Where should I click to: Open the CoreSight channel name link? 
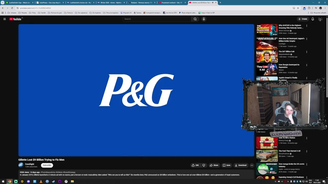click(x=29, y=164)
